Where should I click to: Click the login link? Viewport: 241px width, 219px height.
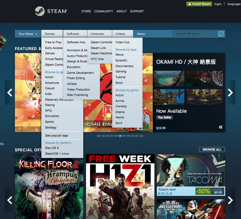click(x=218, y=4)
